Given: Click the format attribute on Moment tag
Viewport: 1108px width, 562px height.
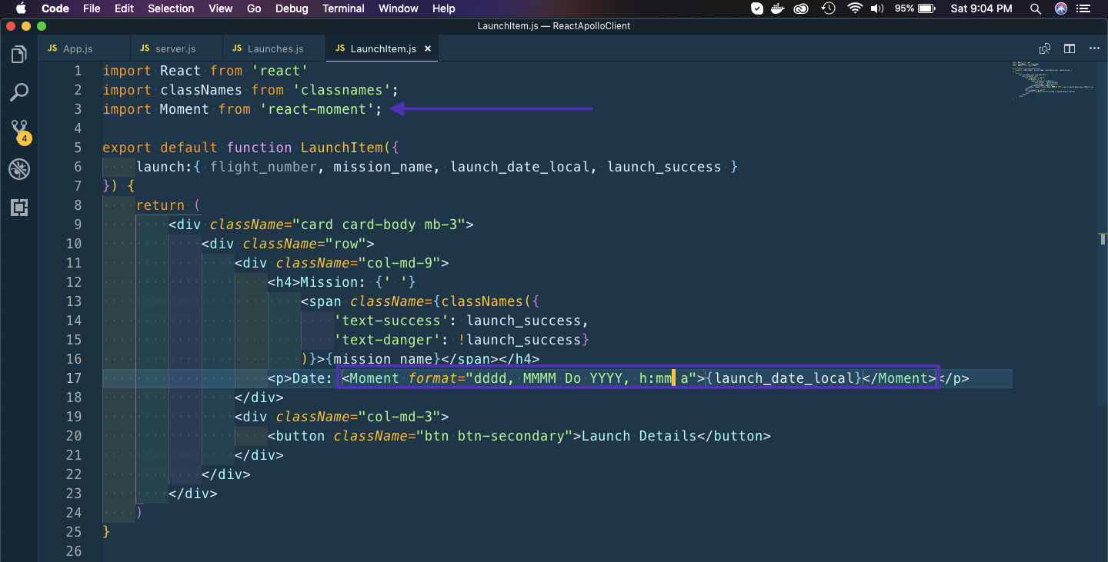Looking at the screenshot, I should point(432,378).
